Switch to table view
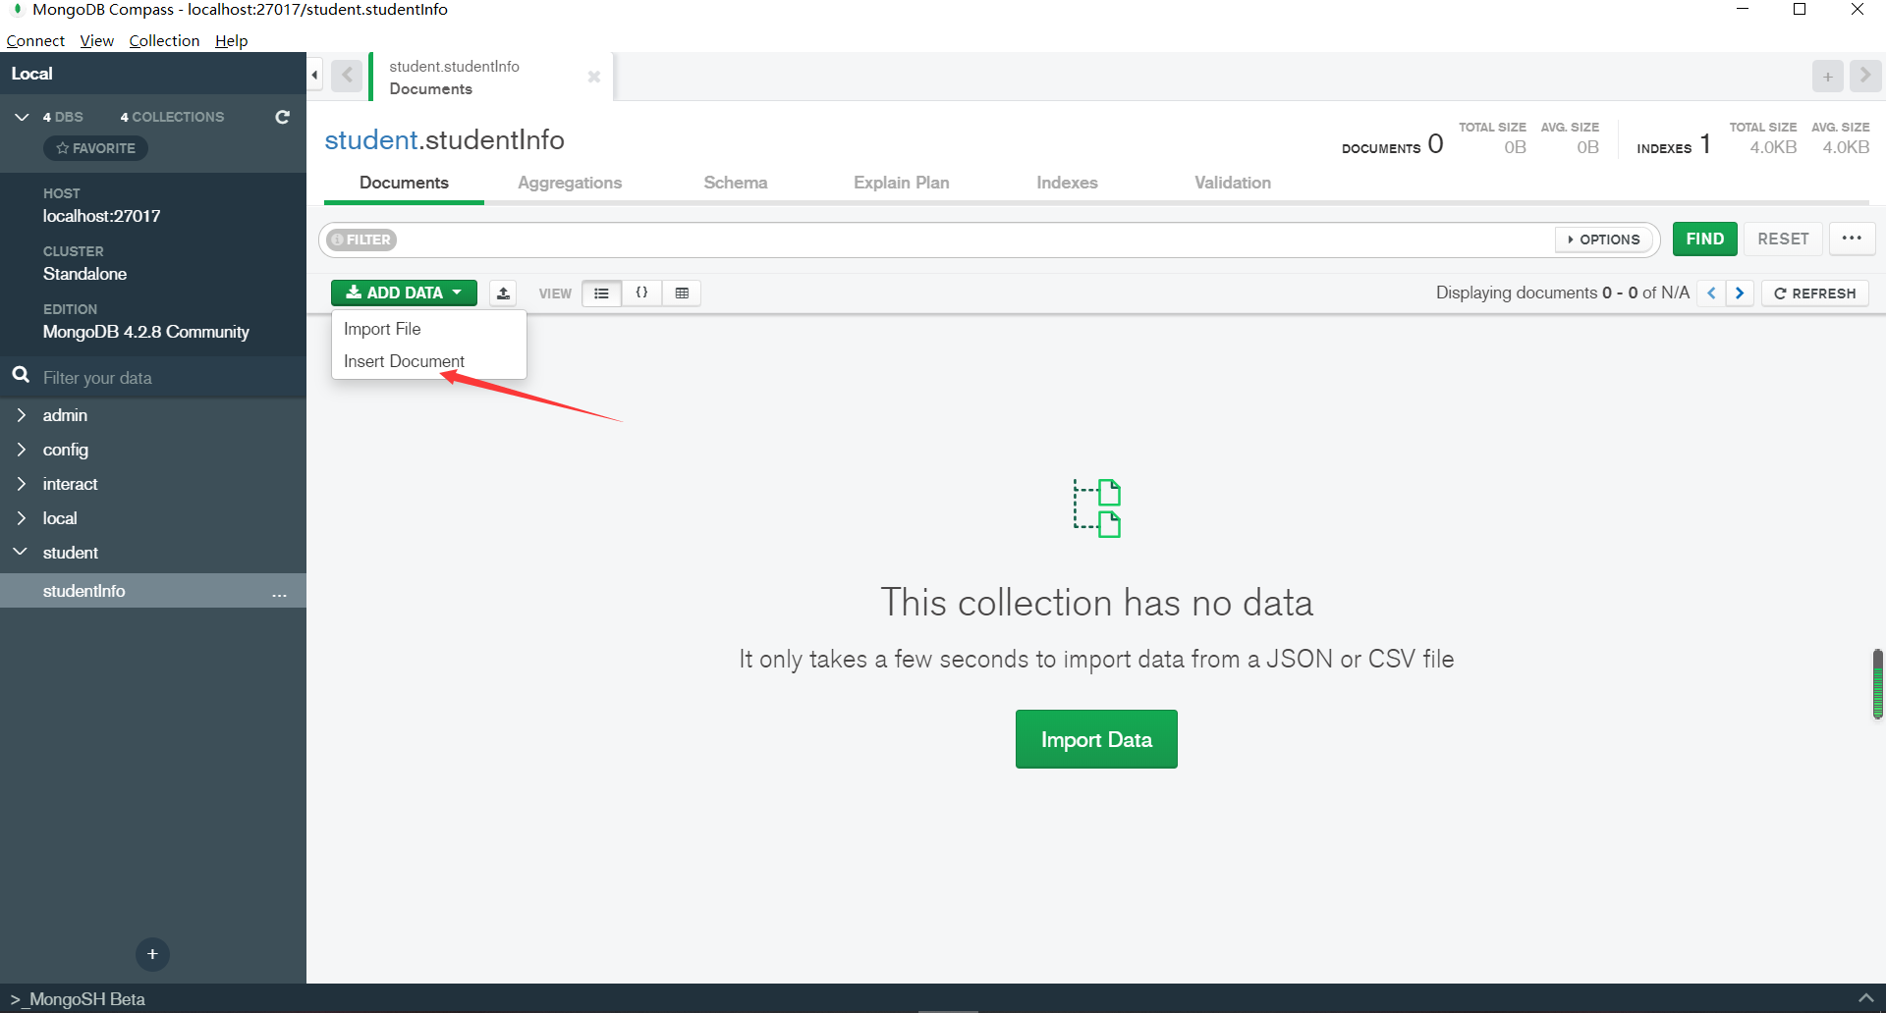1886x1013 pixels. 682,293
